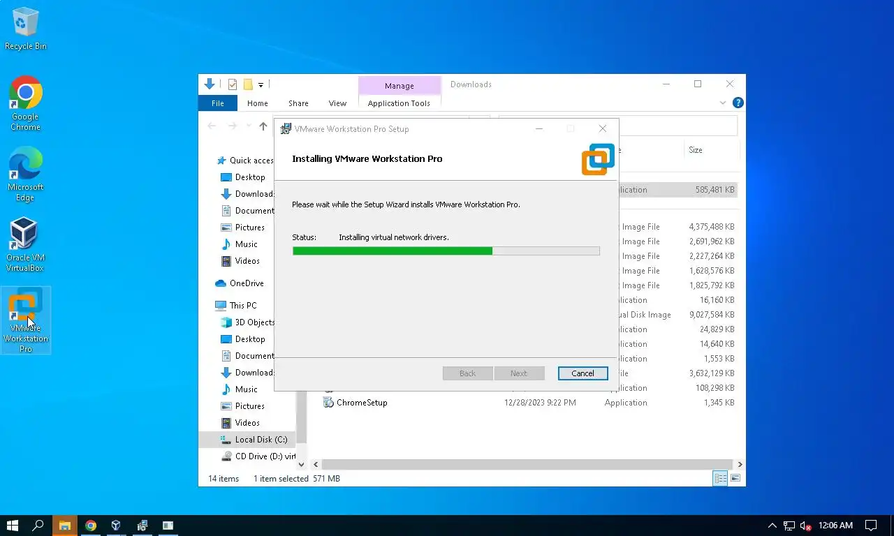The image size is (894, 536).
Task: Switch to Large icons view layout
Action: [735, 479]
